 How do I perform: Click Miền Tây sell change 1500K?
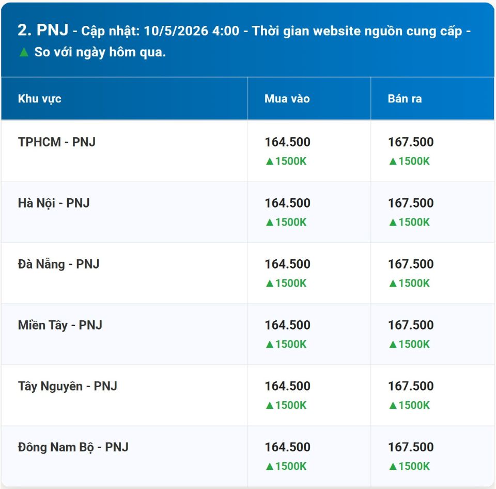pos(409,344)
